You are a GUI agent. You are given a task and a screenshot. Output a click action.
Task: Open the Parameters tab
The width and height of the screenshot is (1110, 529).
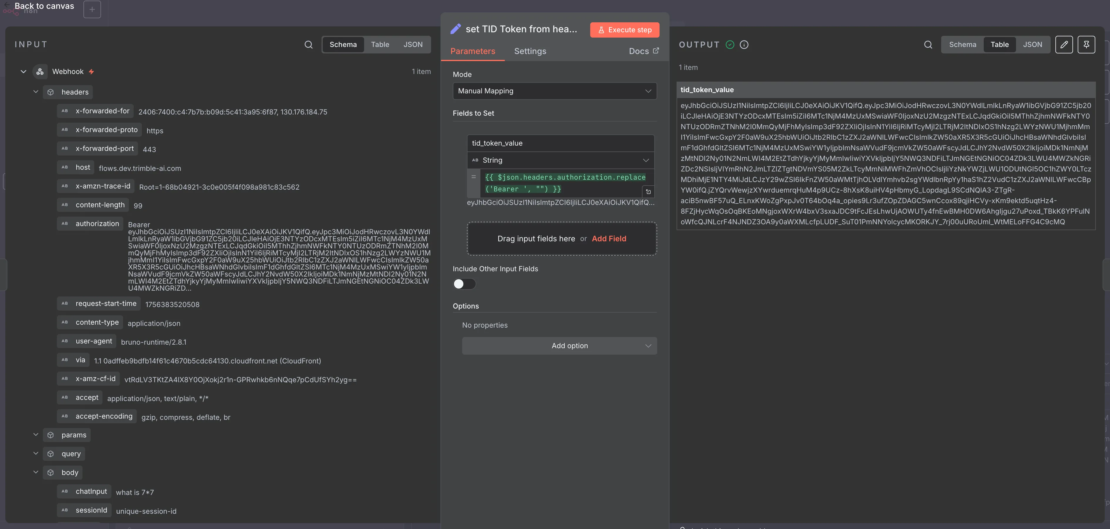tap(473, 51)
